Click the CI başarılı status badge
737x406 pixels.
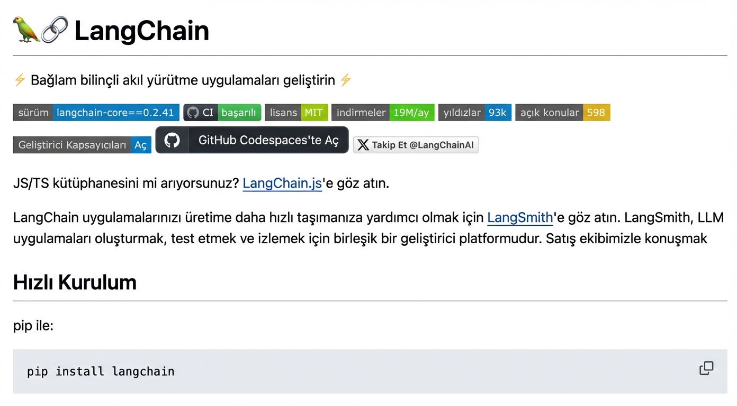pos(222,112)
